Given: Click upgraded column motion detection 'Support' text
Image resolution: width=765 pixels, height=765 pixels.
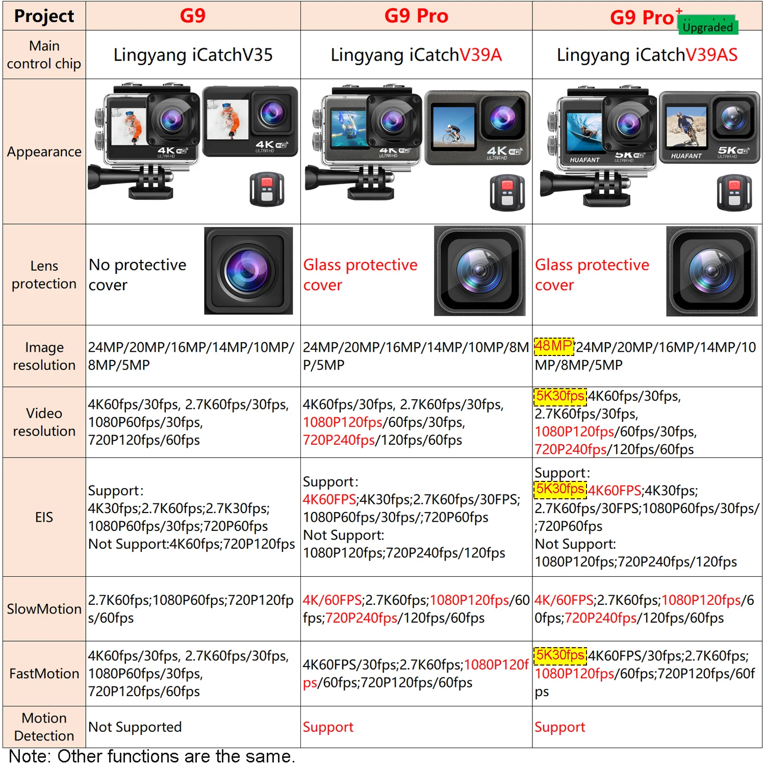Looking at the screenshot, I should 559,727.
